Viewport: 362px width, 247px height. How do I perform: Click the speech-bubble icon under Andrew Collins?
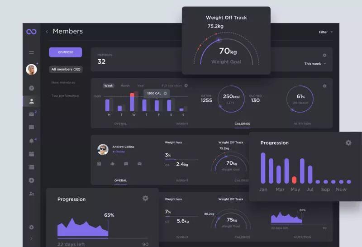tap(139, 164)
